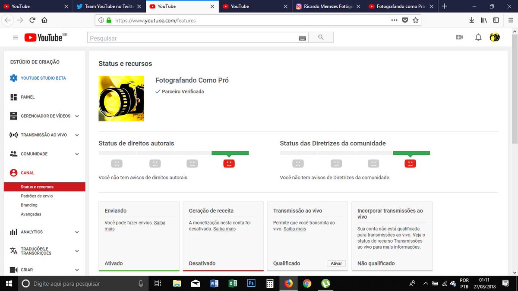Image resolution: width=518 pixels, height=291 pixels.
Task: Open a new browser tab
Action: [x=444, y=6]
